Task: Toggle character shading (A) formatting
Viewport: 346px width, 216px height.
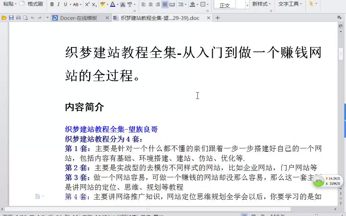Action: pyautogui.click(x=123, y=5)
